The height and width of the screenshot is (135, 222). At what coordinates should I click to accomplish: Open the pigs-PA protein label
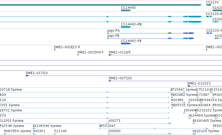113,31
